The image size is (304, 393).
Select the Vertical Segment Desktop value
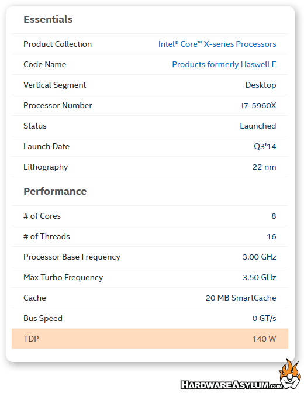[261, 85]
